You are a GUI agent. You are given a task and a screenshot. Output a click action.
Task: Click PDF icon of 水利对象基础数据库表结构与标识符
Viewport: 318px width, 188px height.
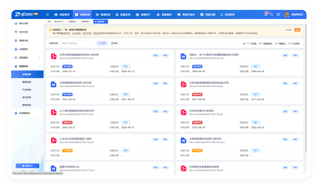click(53, 56)
